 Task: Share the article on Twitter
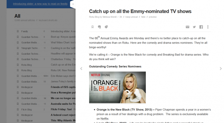194,27
